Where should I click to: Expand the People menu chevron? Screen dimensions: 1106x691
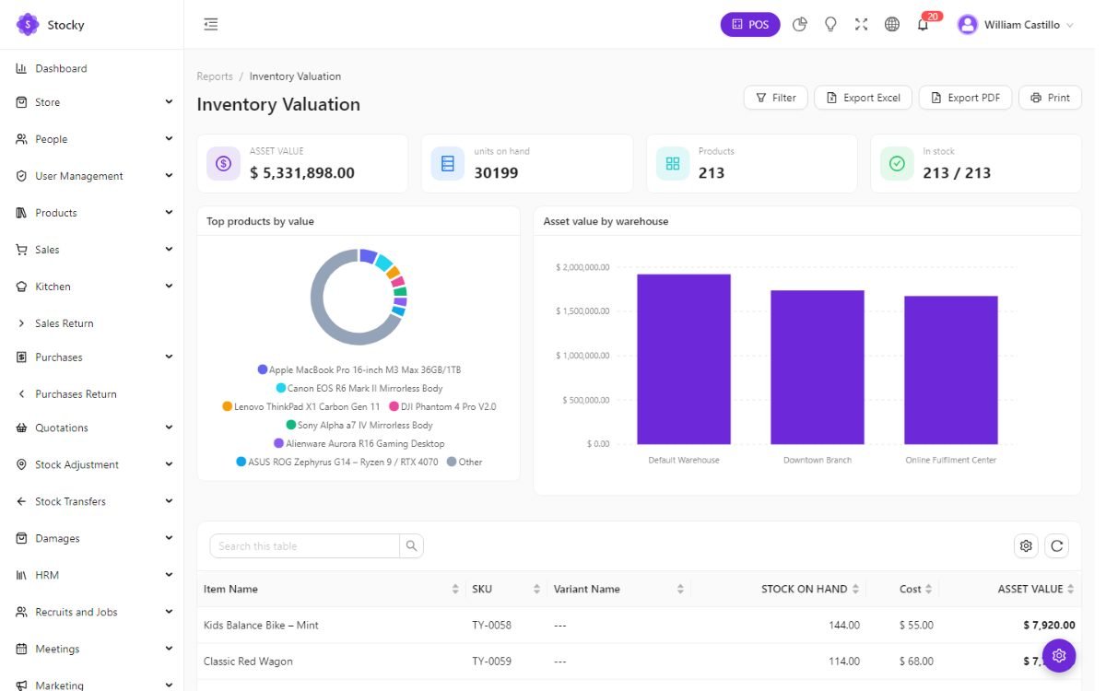169,138
